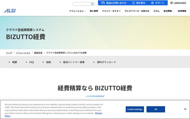Open コラム in main navigation
Viewport: 190px width, 119px height.
click(156, 11)
